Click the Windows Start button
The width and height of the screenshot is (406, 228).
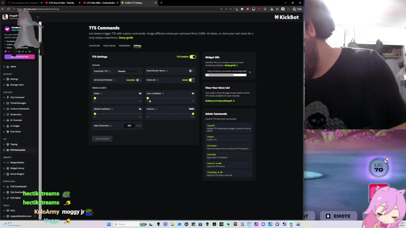[x=109, y=224]
